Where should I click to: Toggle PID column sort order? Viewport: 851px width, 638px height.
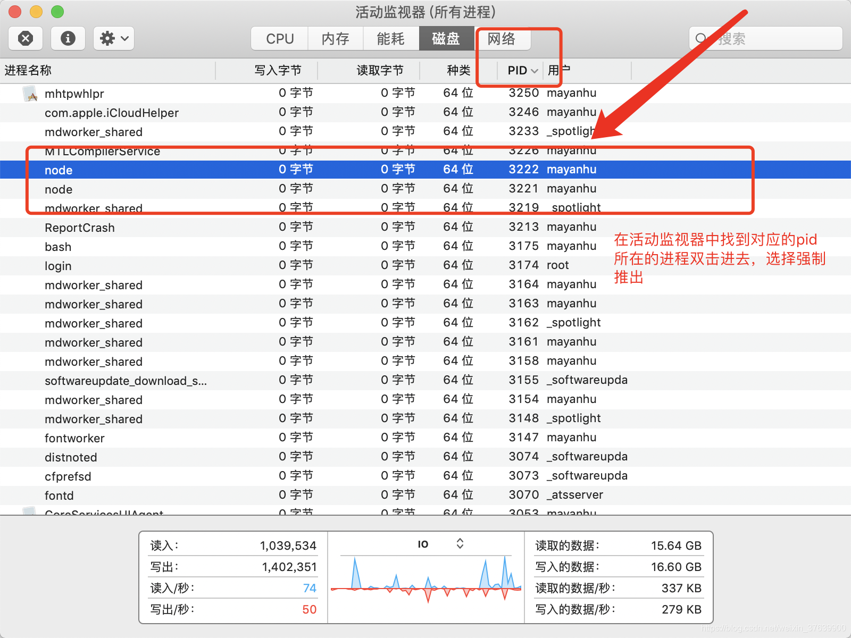520,70
